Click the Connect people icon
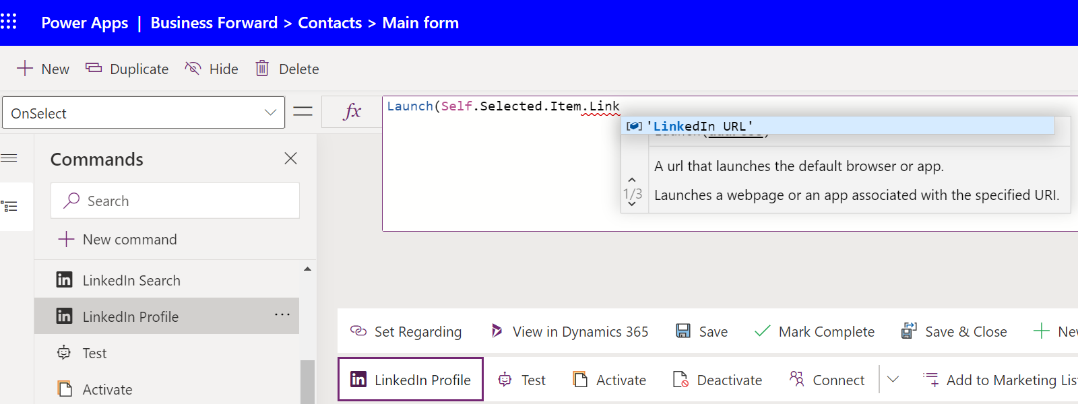 (796, 378)
